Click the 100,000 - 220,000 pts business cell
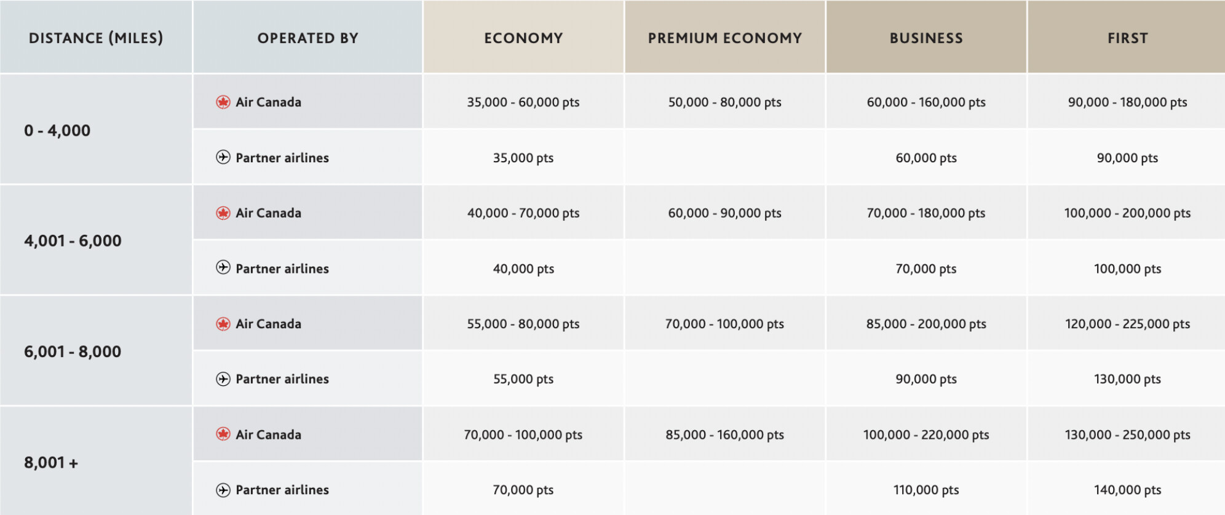Viewport: 1225px width, 515px height. (926, 434)
